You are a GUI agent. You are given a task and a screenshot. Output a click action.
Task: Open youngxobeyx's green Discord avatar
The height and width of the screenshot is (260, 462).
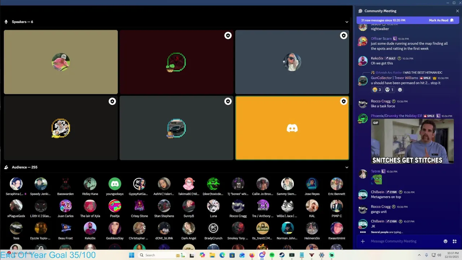click(115, 184)
